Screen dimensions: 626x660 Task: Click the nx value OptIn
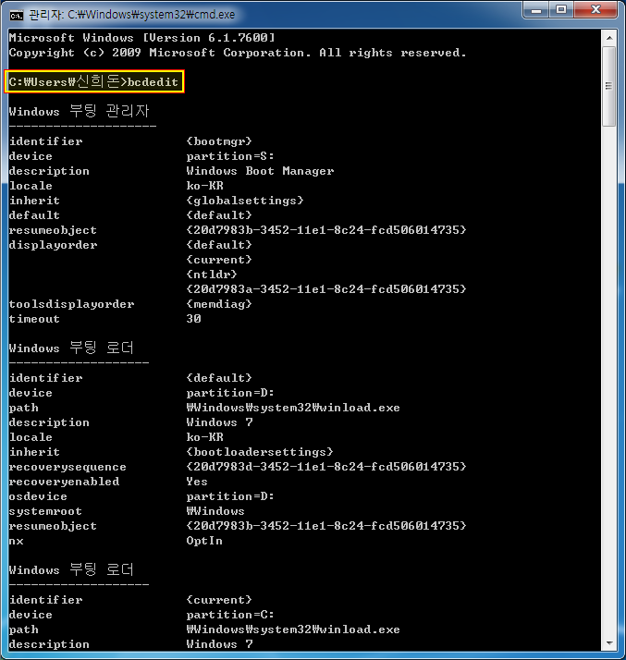[204, 541]
